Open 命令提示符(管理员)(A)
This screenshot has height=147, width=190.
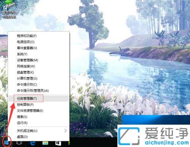pyautogui.click(x=39, y=91)
